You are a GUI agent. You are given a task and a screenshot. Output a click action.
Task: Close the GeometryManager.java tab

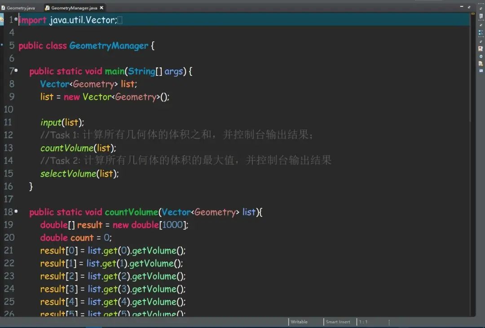pyautogui.click(x=101, y=8)
